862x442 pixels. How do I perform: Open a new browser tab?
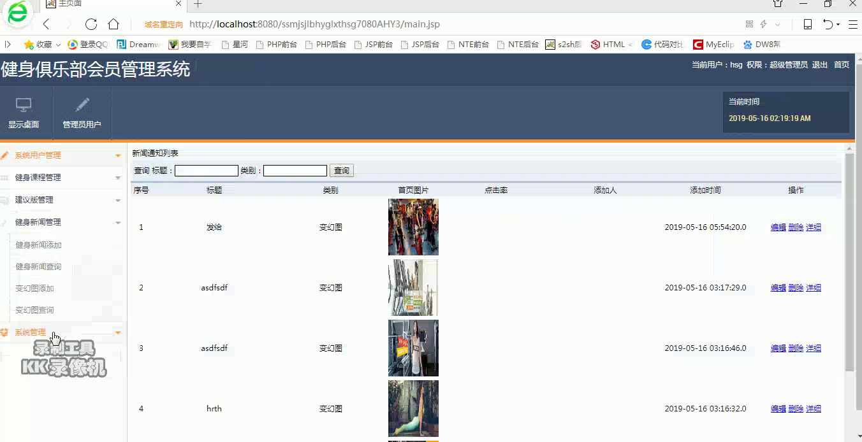click(198, 4)
